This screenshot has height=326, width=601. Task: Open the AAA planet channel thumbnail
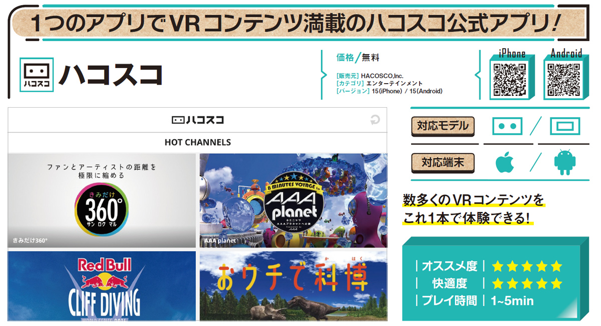coord(293,200)
